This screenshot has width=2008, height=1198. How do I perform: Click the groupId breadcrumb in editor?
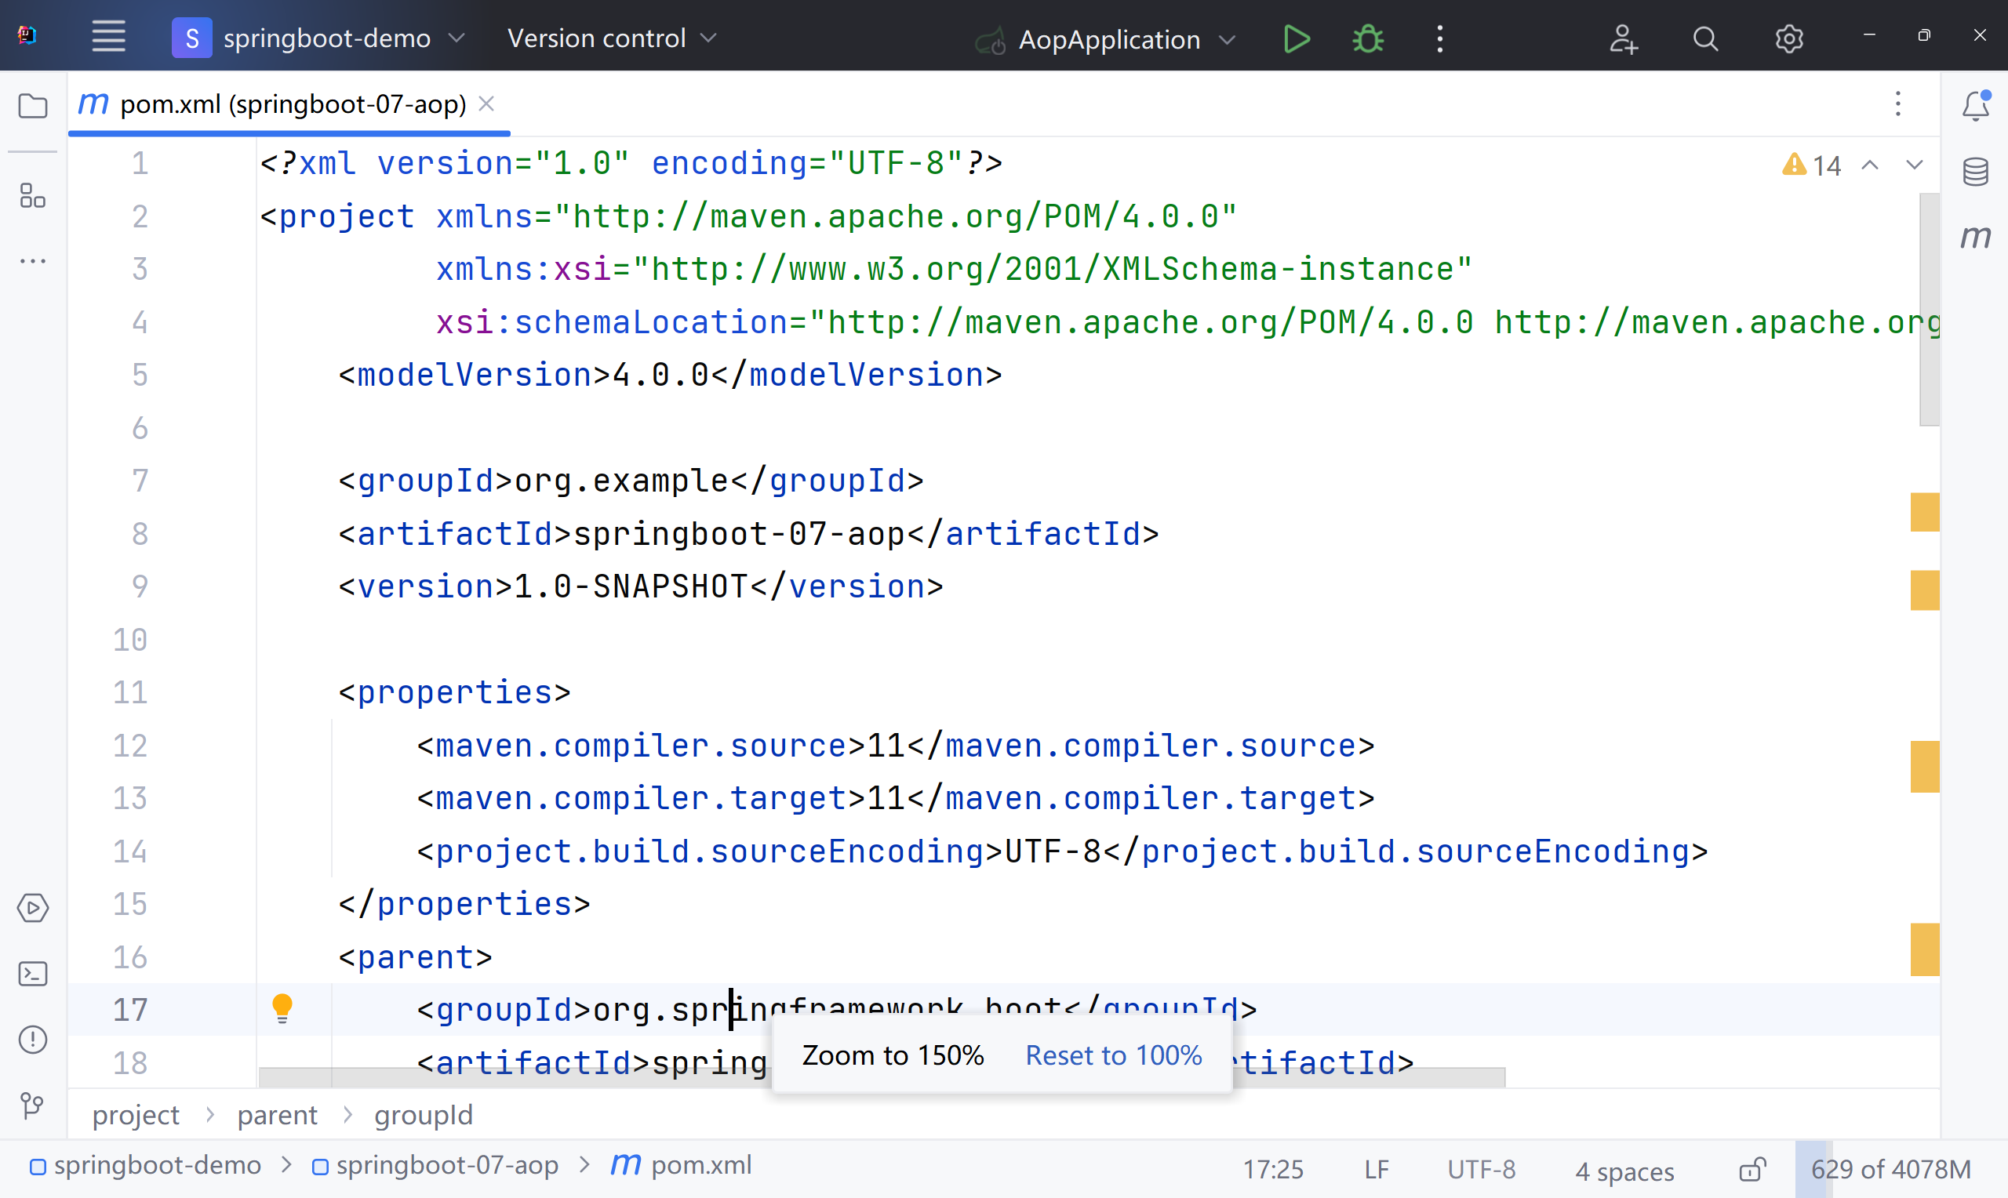pos(423,1115)
